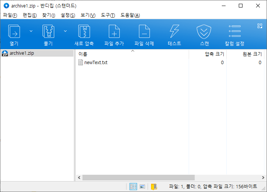Screen dimensions: 267x192
Task: Click status text 압축 파일 크기: 156바이트
Action: [x=230, y=186]
